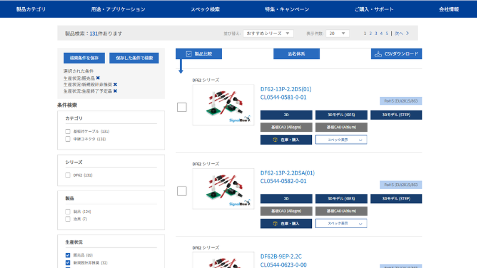Expand スペック表示 for DF62-13P-2.2DSA(01)
The image size is (477, 268).
point(341,223)
